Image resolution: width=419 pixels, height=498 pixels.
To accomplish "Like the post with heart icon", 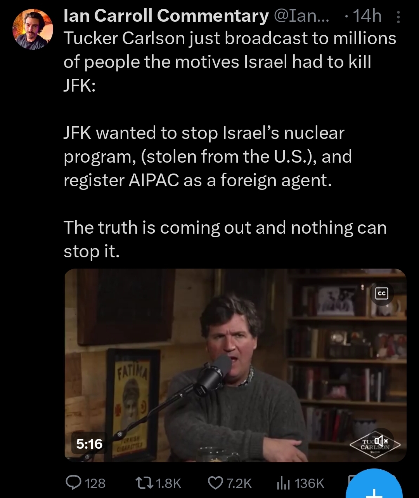I will [x=215, y=483].
